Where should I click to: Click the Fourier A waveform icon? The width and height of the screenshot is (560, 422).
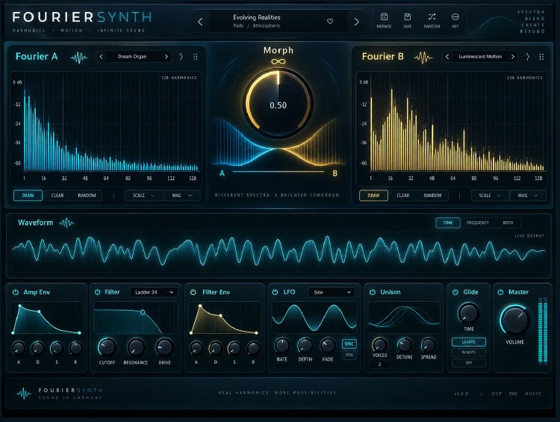point(78,58)
